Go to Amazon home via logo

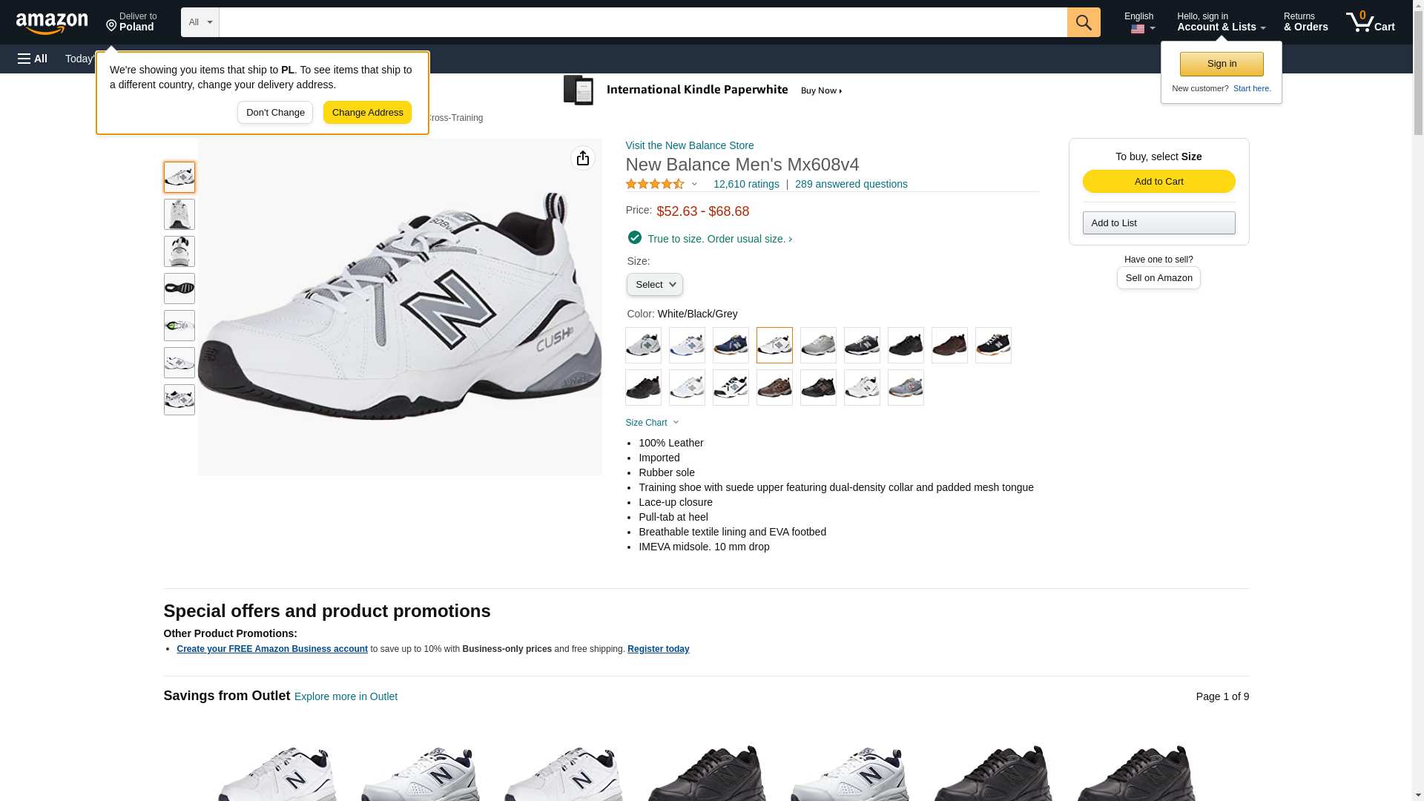click(52, 23)
